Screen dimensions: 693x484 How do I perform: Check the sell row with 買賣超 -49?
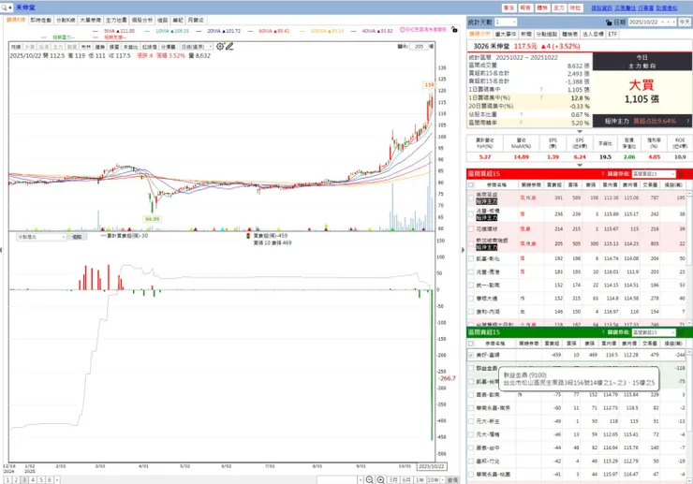click(471, 421)
